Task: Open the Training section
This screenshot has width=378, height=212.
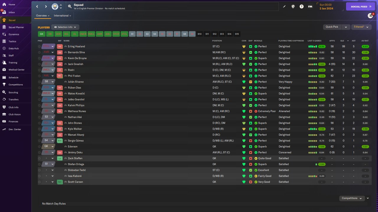Action: coord(4,62)
